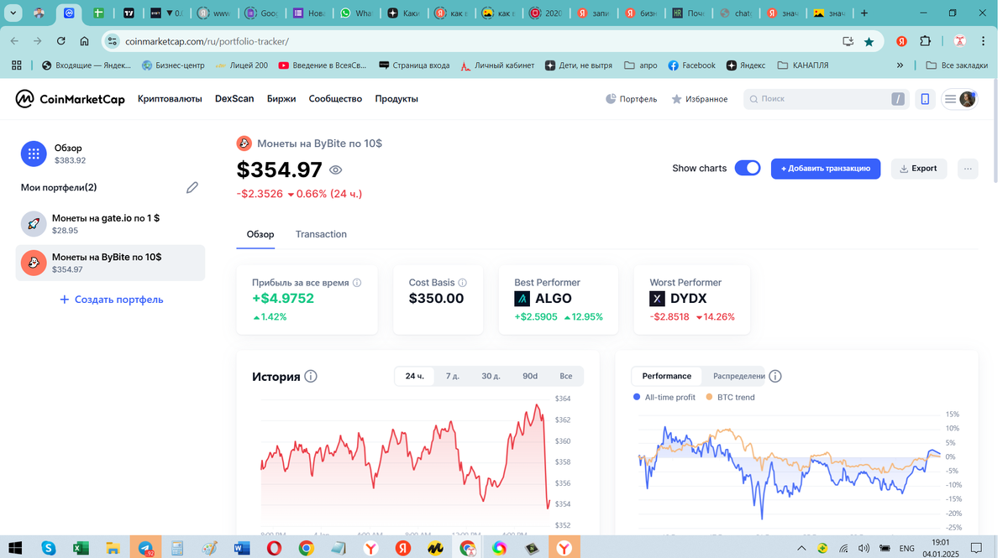Open more options three-dots button

click(x=968, y=169)
